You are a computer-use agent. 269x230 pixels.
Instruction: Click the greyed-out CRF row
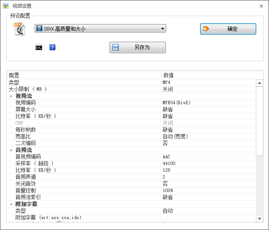pos(132,123)
